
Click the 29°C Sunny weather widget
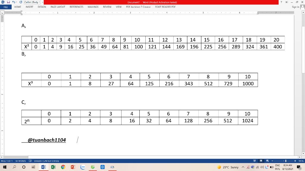(x=228, y=167)
